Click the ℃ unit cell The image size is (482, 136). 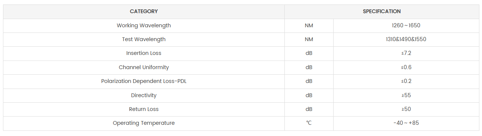click(x=309, y=123)
